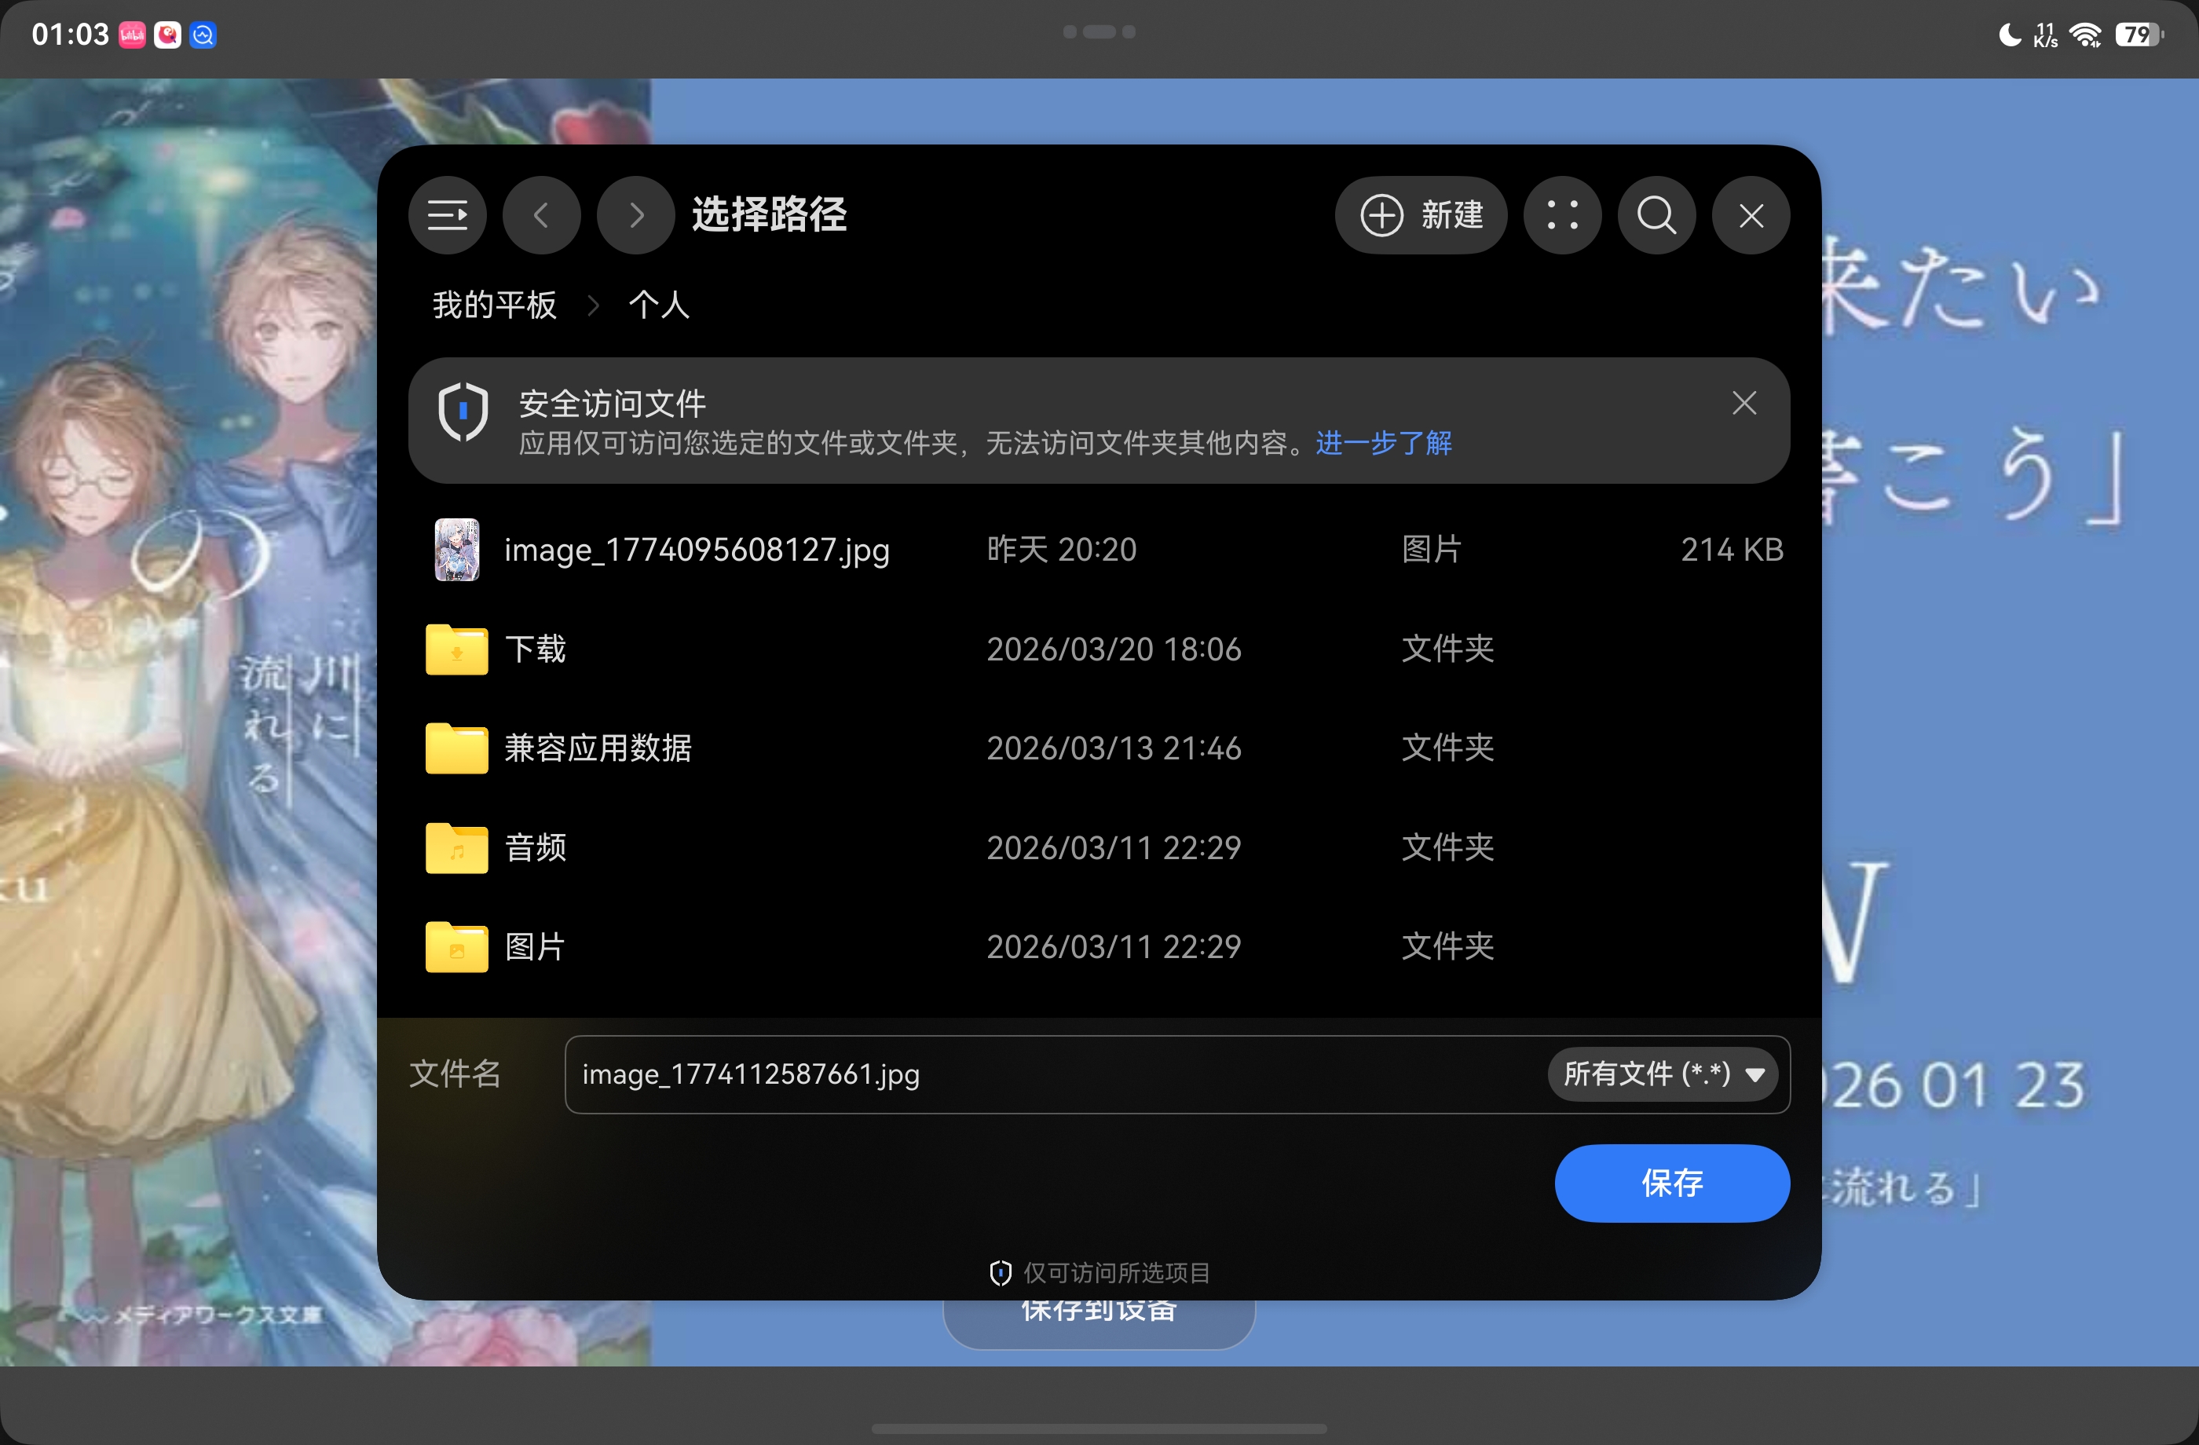Tap the blue app notification icon
This screenshot has height=1445, width=2199.
click(x=203, y=35)
